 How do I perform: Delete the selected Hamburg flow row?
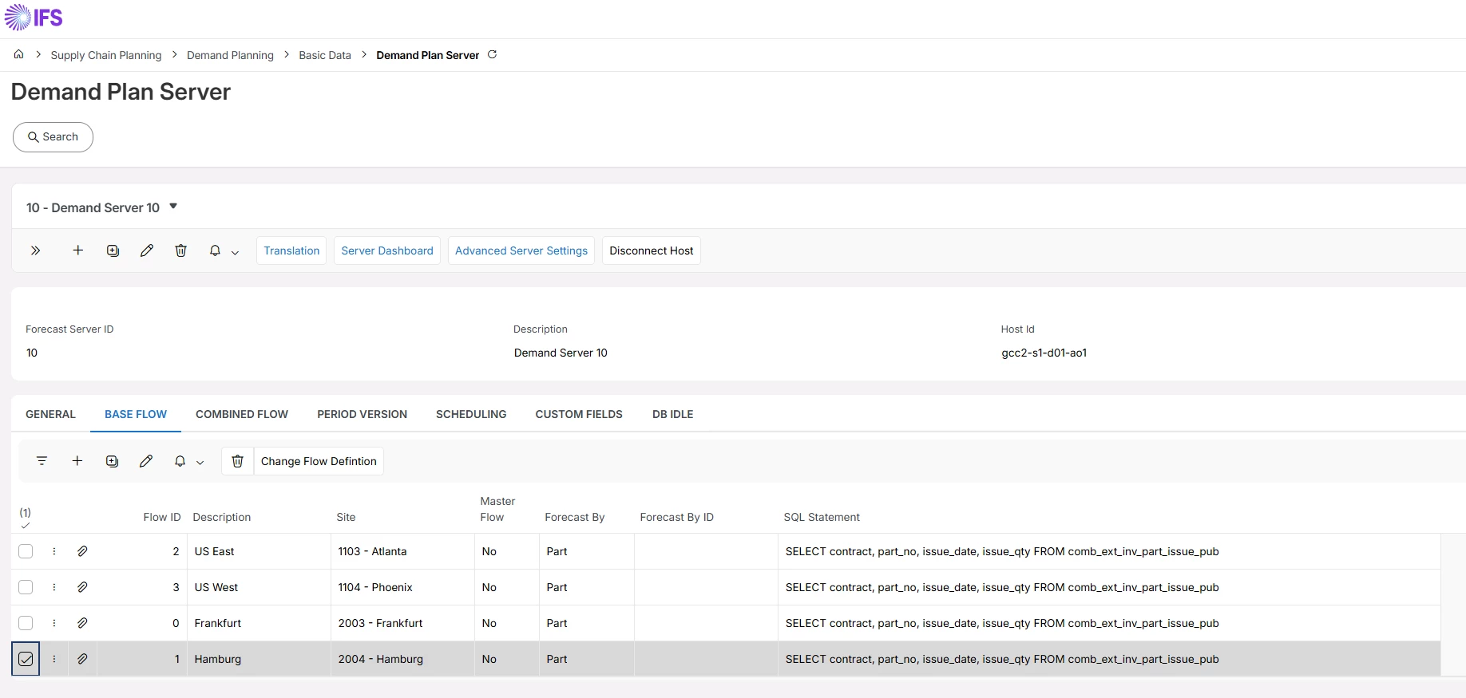coord(237,461)
